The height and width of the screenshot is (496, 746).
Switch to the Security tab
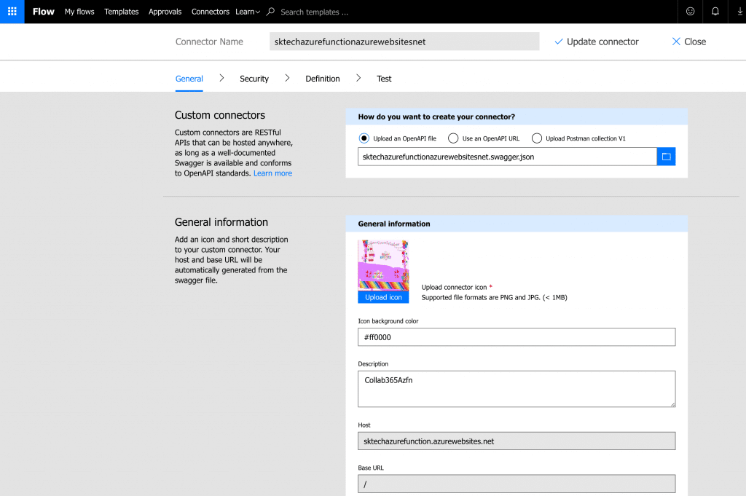pos(254,79)
